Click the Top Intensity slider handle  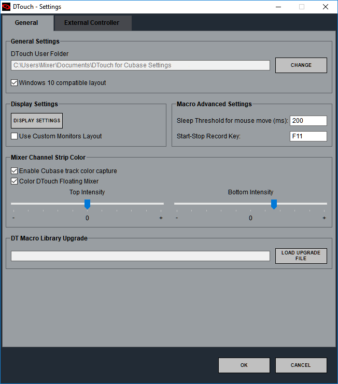coord(87,204)
